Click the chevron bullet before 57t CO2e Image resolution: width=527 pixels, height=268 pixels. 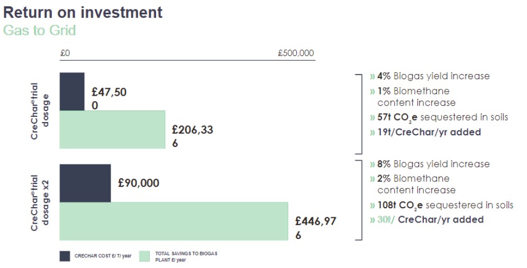pyautogui.click(x=372, y=117)
